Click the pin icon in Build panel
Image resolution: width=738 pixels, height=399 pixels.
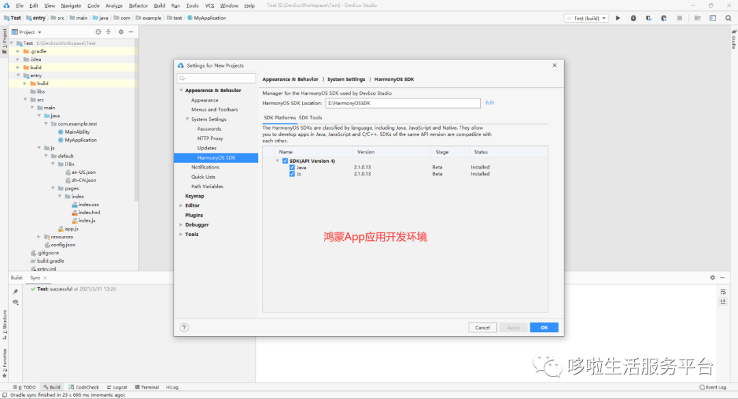[16, 292]
